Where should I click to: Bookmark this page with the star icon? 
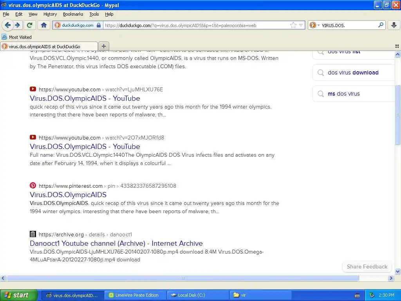(x=293, y=25)
